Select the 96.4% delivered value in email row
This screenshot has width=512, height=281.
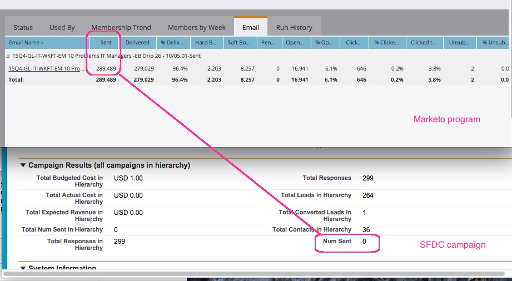(180, 68)
